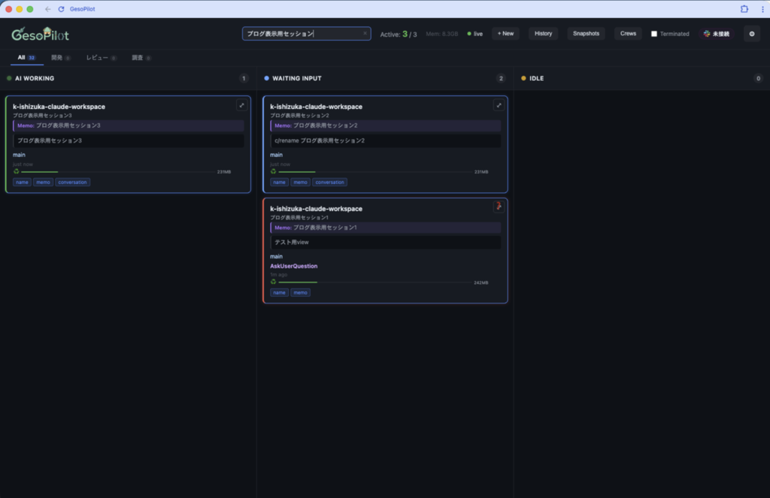Open the History view

[x=543, y=33]
